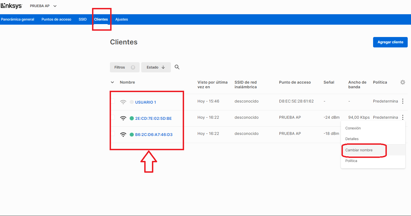Click Wi-Fi icon beside B6:2C:D6:A7:46:D3
The width and height of the screenshot is (411, 216).
(123, 135)
